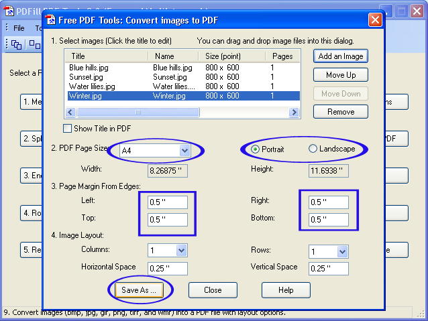The width and height of the screenshot is (428, 321).
Task: Open the File menu in PDFill window
Action: click(x=19, y=28)
